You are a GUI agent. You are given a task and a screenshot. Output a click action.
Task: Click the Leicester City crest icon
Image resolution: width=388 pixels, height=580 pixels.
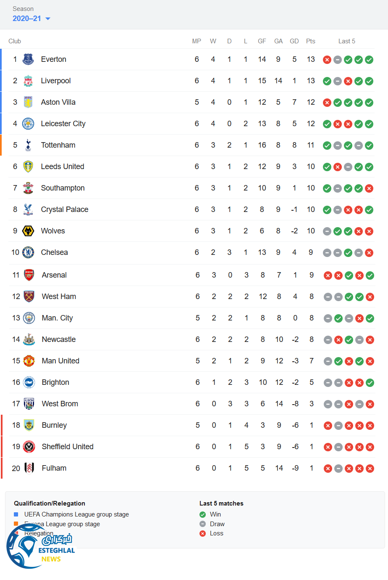point(28,124)
